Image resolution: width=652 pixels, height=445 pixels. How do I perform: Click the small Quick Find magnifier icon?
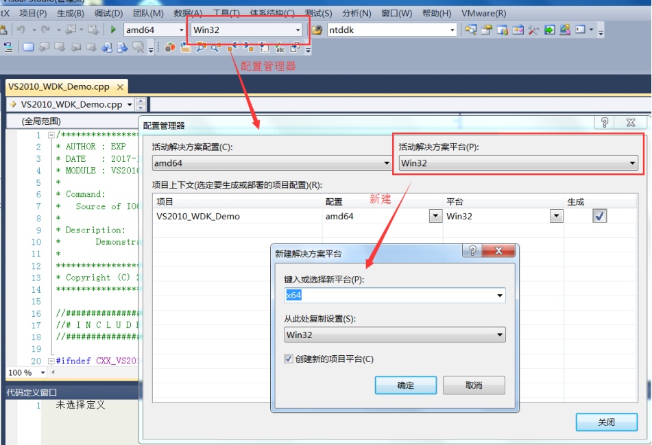pyautogui.click(x=215, y=47)
